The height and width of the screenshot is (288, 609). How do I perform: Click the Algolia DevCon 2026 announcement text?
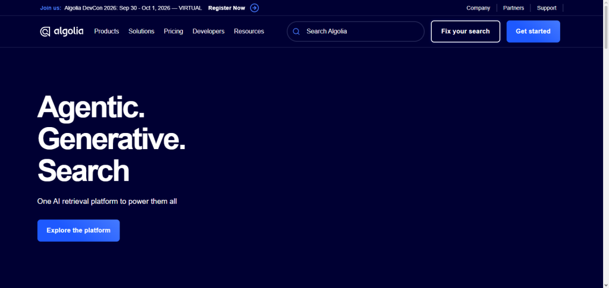tap(133, 8)
